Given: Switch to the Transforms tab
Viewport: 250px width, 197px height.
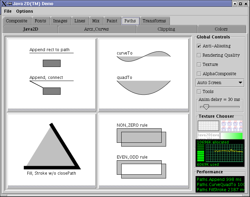Looking at the screenshot, I should pyautogui.click(x=154, y=21).
